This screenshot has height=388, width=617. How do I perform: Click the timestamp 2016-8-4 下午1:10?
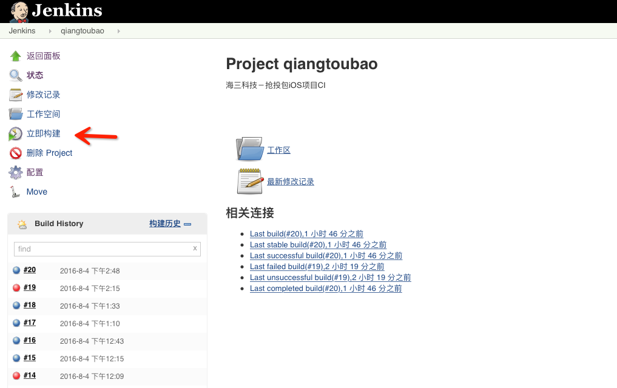[90, 324]
